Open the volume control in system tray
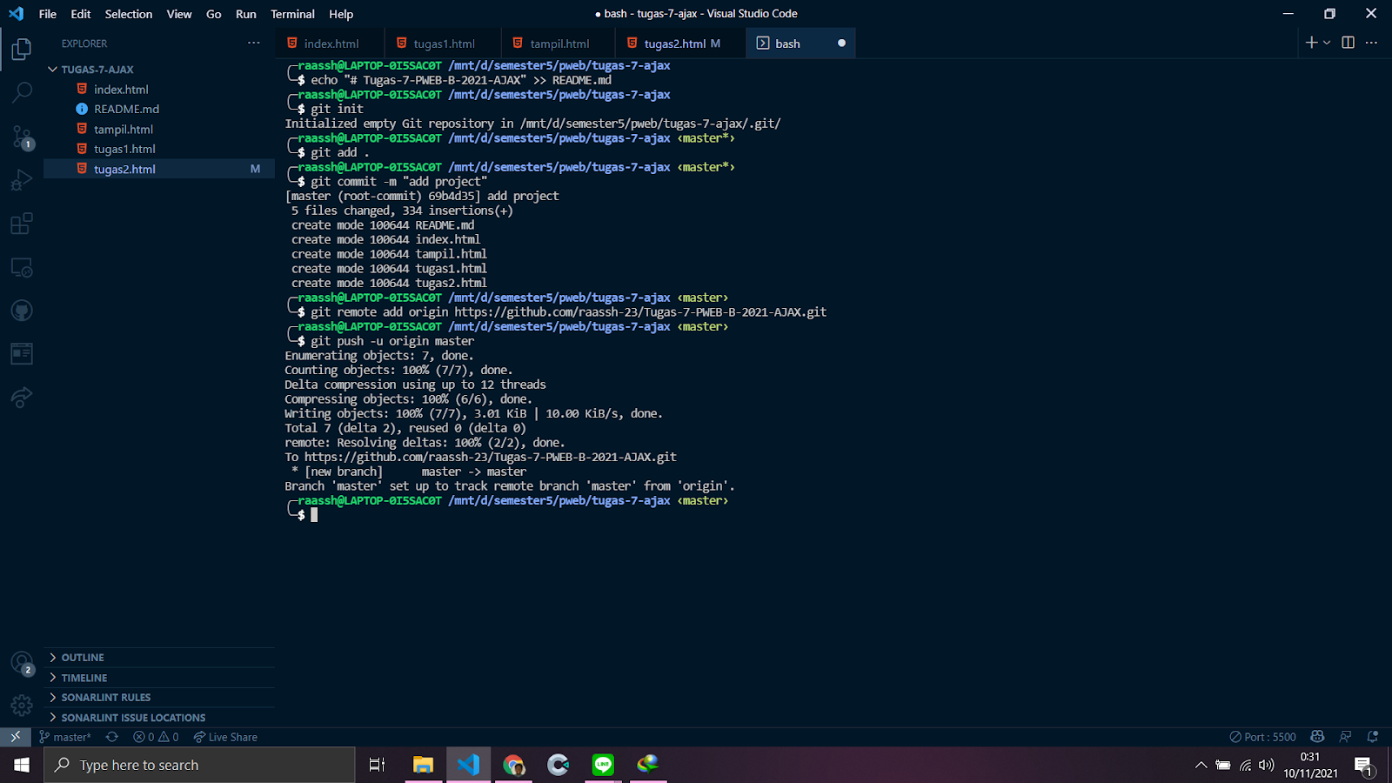Viewport: 1392px width, 783px height. click(1267, 766)
